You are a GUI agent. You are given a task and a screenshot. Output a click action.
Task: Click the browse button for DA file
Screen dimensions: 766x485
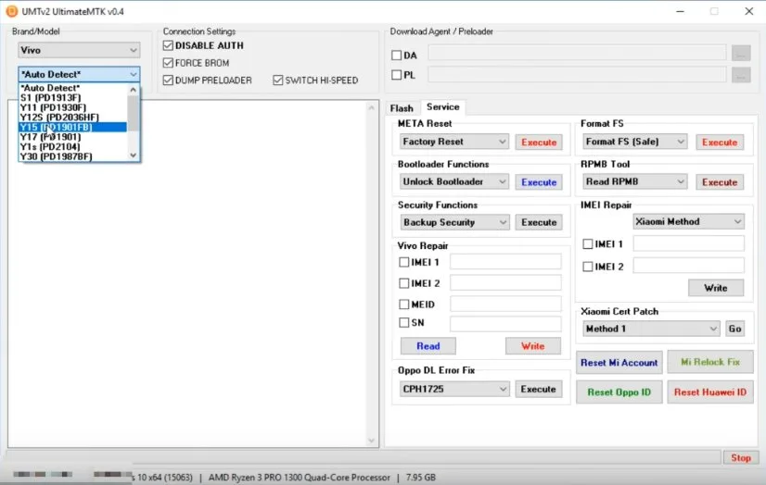pyautogui.click(x=740, y=54)
